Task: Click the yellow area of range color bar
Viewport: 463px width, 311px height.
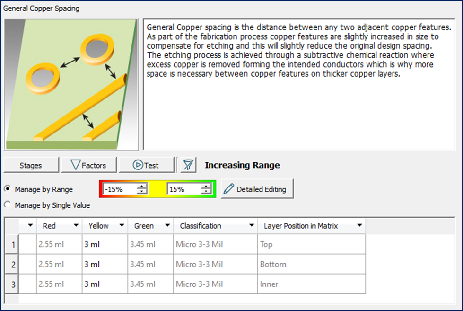Action: pyautogui.click(x=157, y=189)
